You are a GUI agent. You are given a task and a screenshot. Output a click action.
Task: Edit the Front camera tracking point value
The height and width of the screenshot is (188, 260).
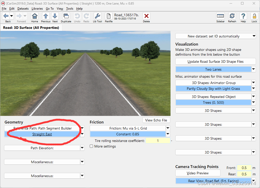tap(244, 168)
